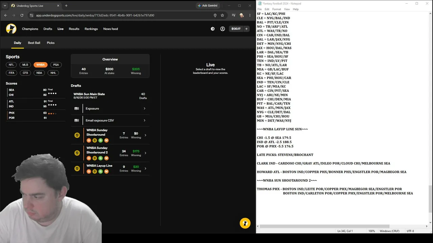Open the News feed nav link
433x243 pixels.
click(x=111, y=29)
